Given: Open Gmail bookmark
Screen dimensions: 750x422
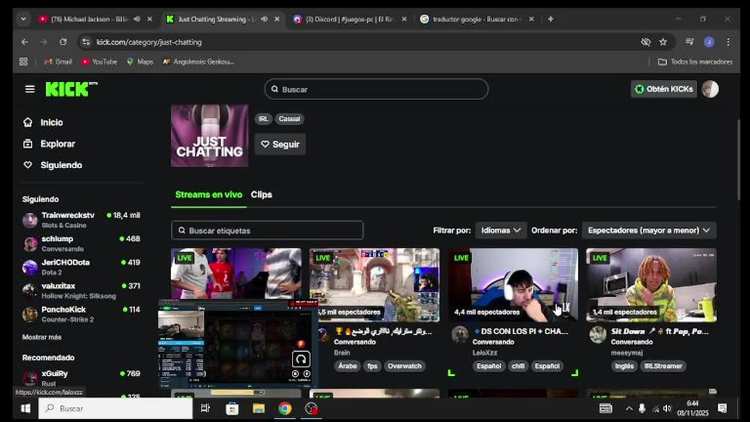Looking at the screenshot, I should [x=58, y=62].
